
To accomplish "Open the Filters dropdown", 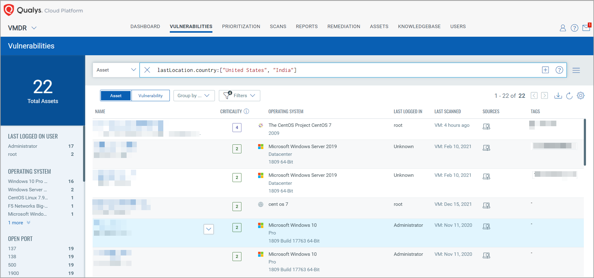I will click(240, 96).
